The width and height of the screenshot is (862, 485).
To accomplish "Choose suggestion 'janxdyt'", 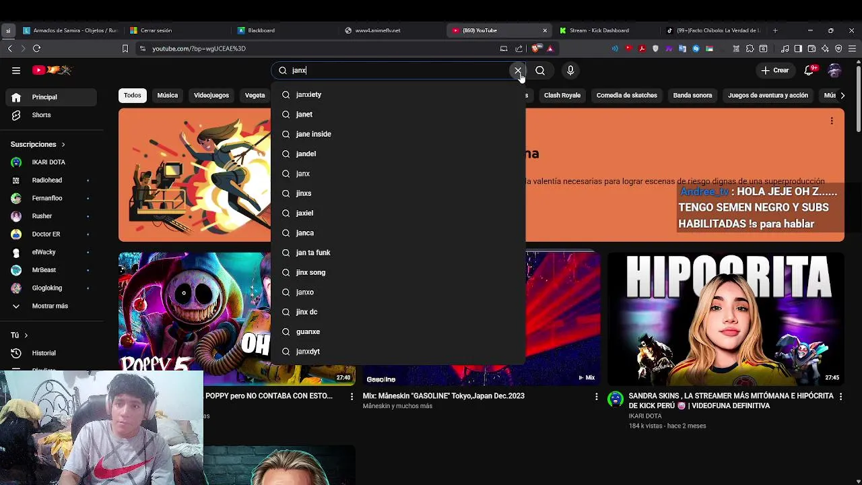I will (x=398, y=352).
